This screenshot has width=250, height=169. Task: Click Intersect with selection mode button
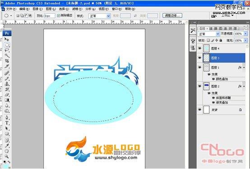[30, 16]
